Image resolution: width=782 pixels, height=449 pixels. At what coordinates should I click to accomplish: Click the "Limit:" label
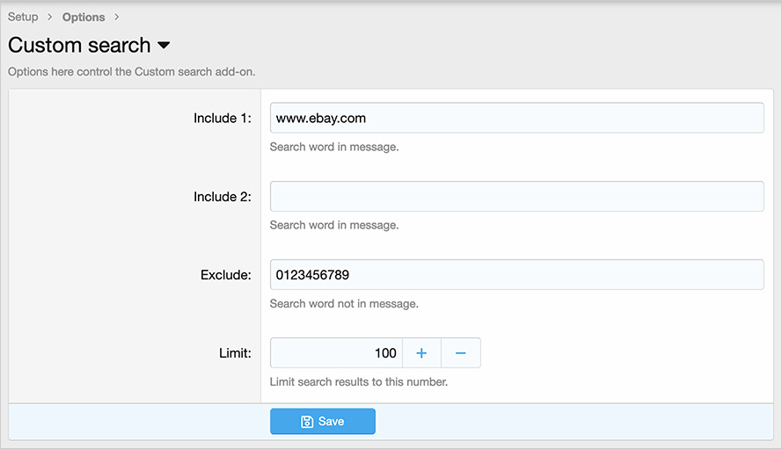coord(235,353)
